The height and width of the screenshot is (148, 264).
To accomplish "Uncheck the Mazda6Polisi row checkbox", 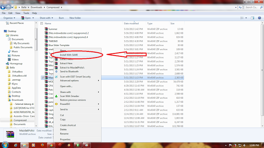I will click(x=43, y=78).
